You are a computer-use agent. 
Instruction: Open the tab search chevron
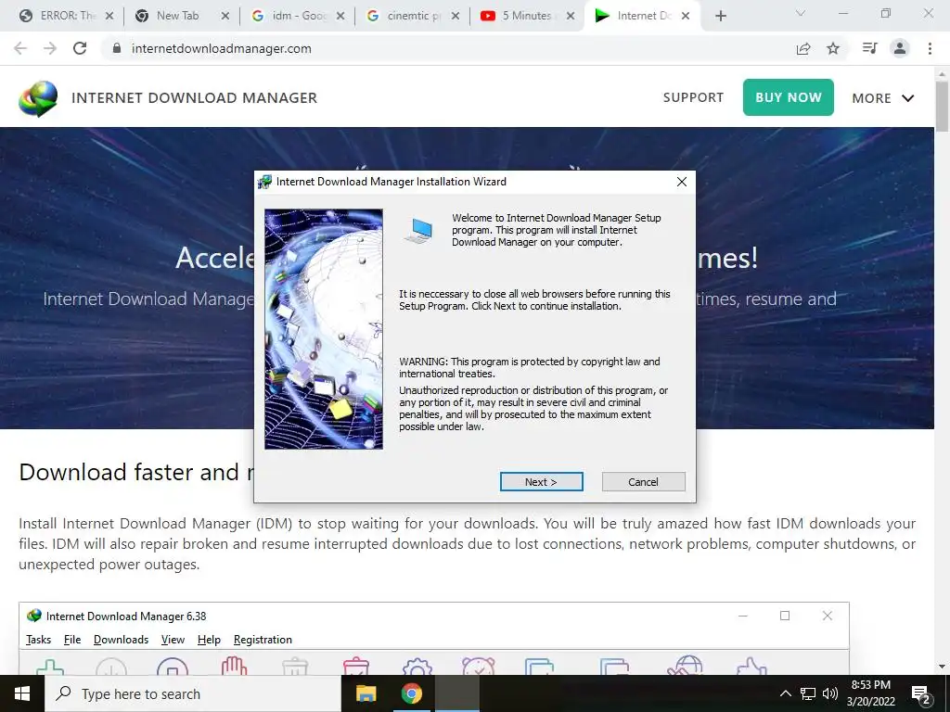coord(801,13)
